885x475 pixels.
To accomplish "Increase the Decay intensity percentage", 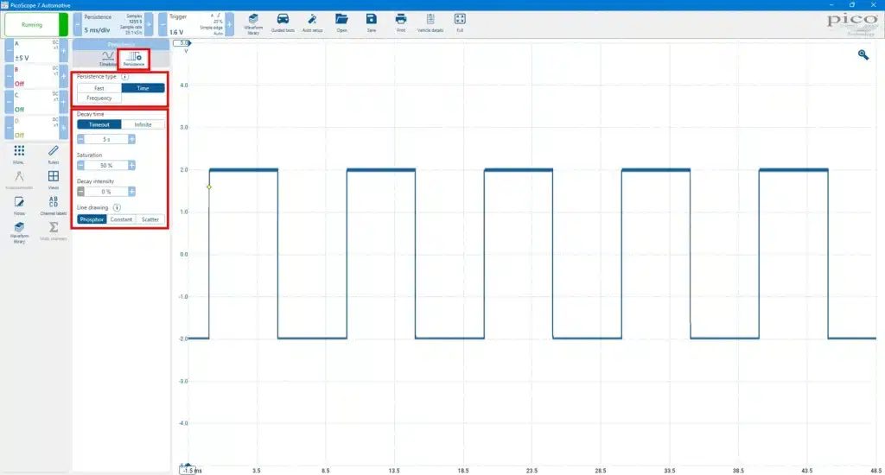I will click(x=131, y=191).
